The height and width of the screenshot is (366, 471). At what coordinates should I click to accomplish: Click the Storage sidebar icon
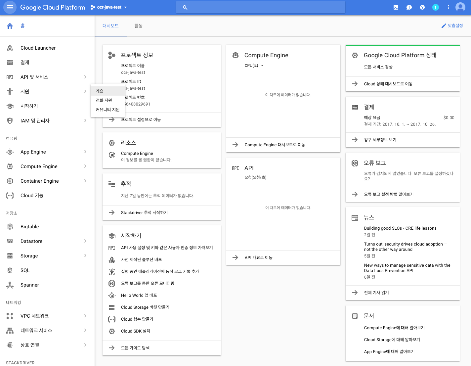(10, 256)
